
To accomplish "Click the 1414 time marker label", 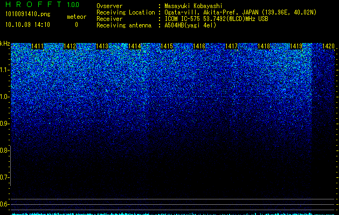I will point(135,46).
